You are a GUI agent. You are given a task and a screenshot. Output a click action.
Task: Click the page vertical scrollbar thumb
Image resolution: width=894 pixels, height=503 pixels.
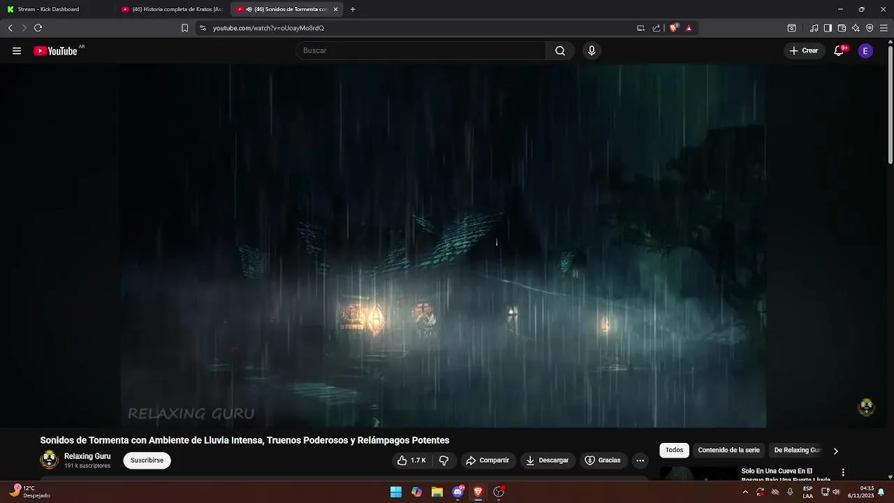pyautogui.click(x=890, y=103)
